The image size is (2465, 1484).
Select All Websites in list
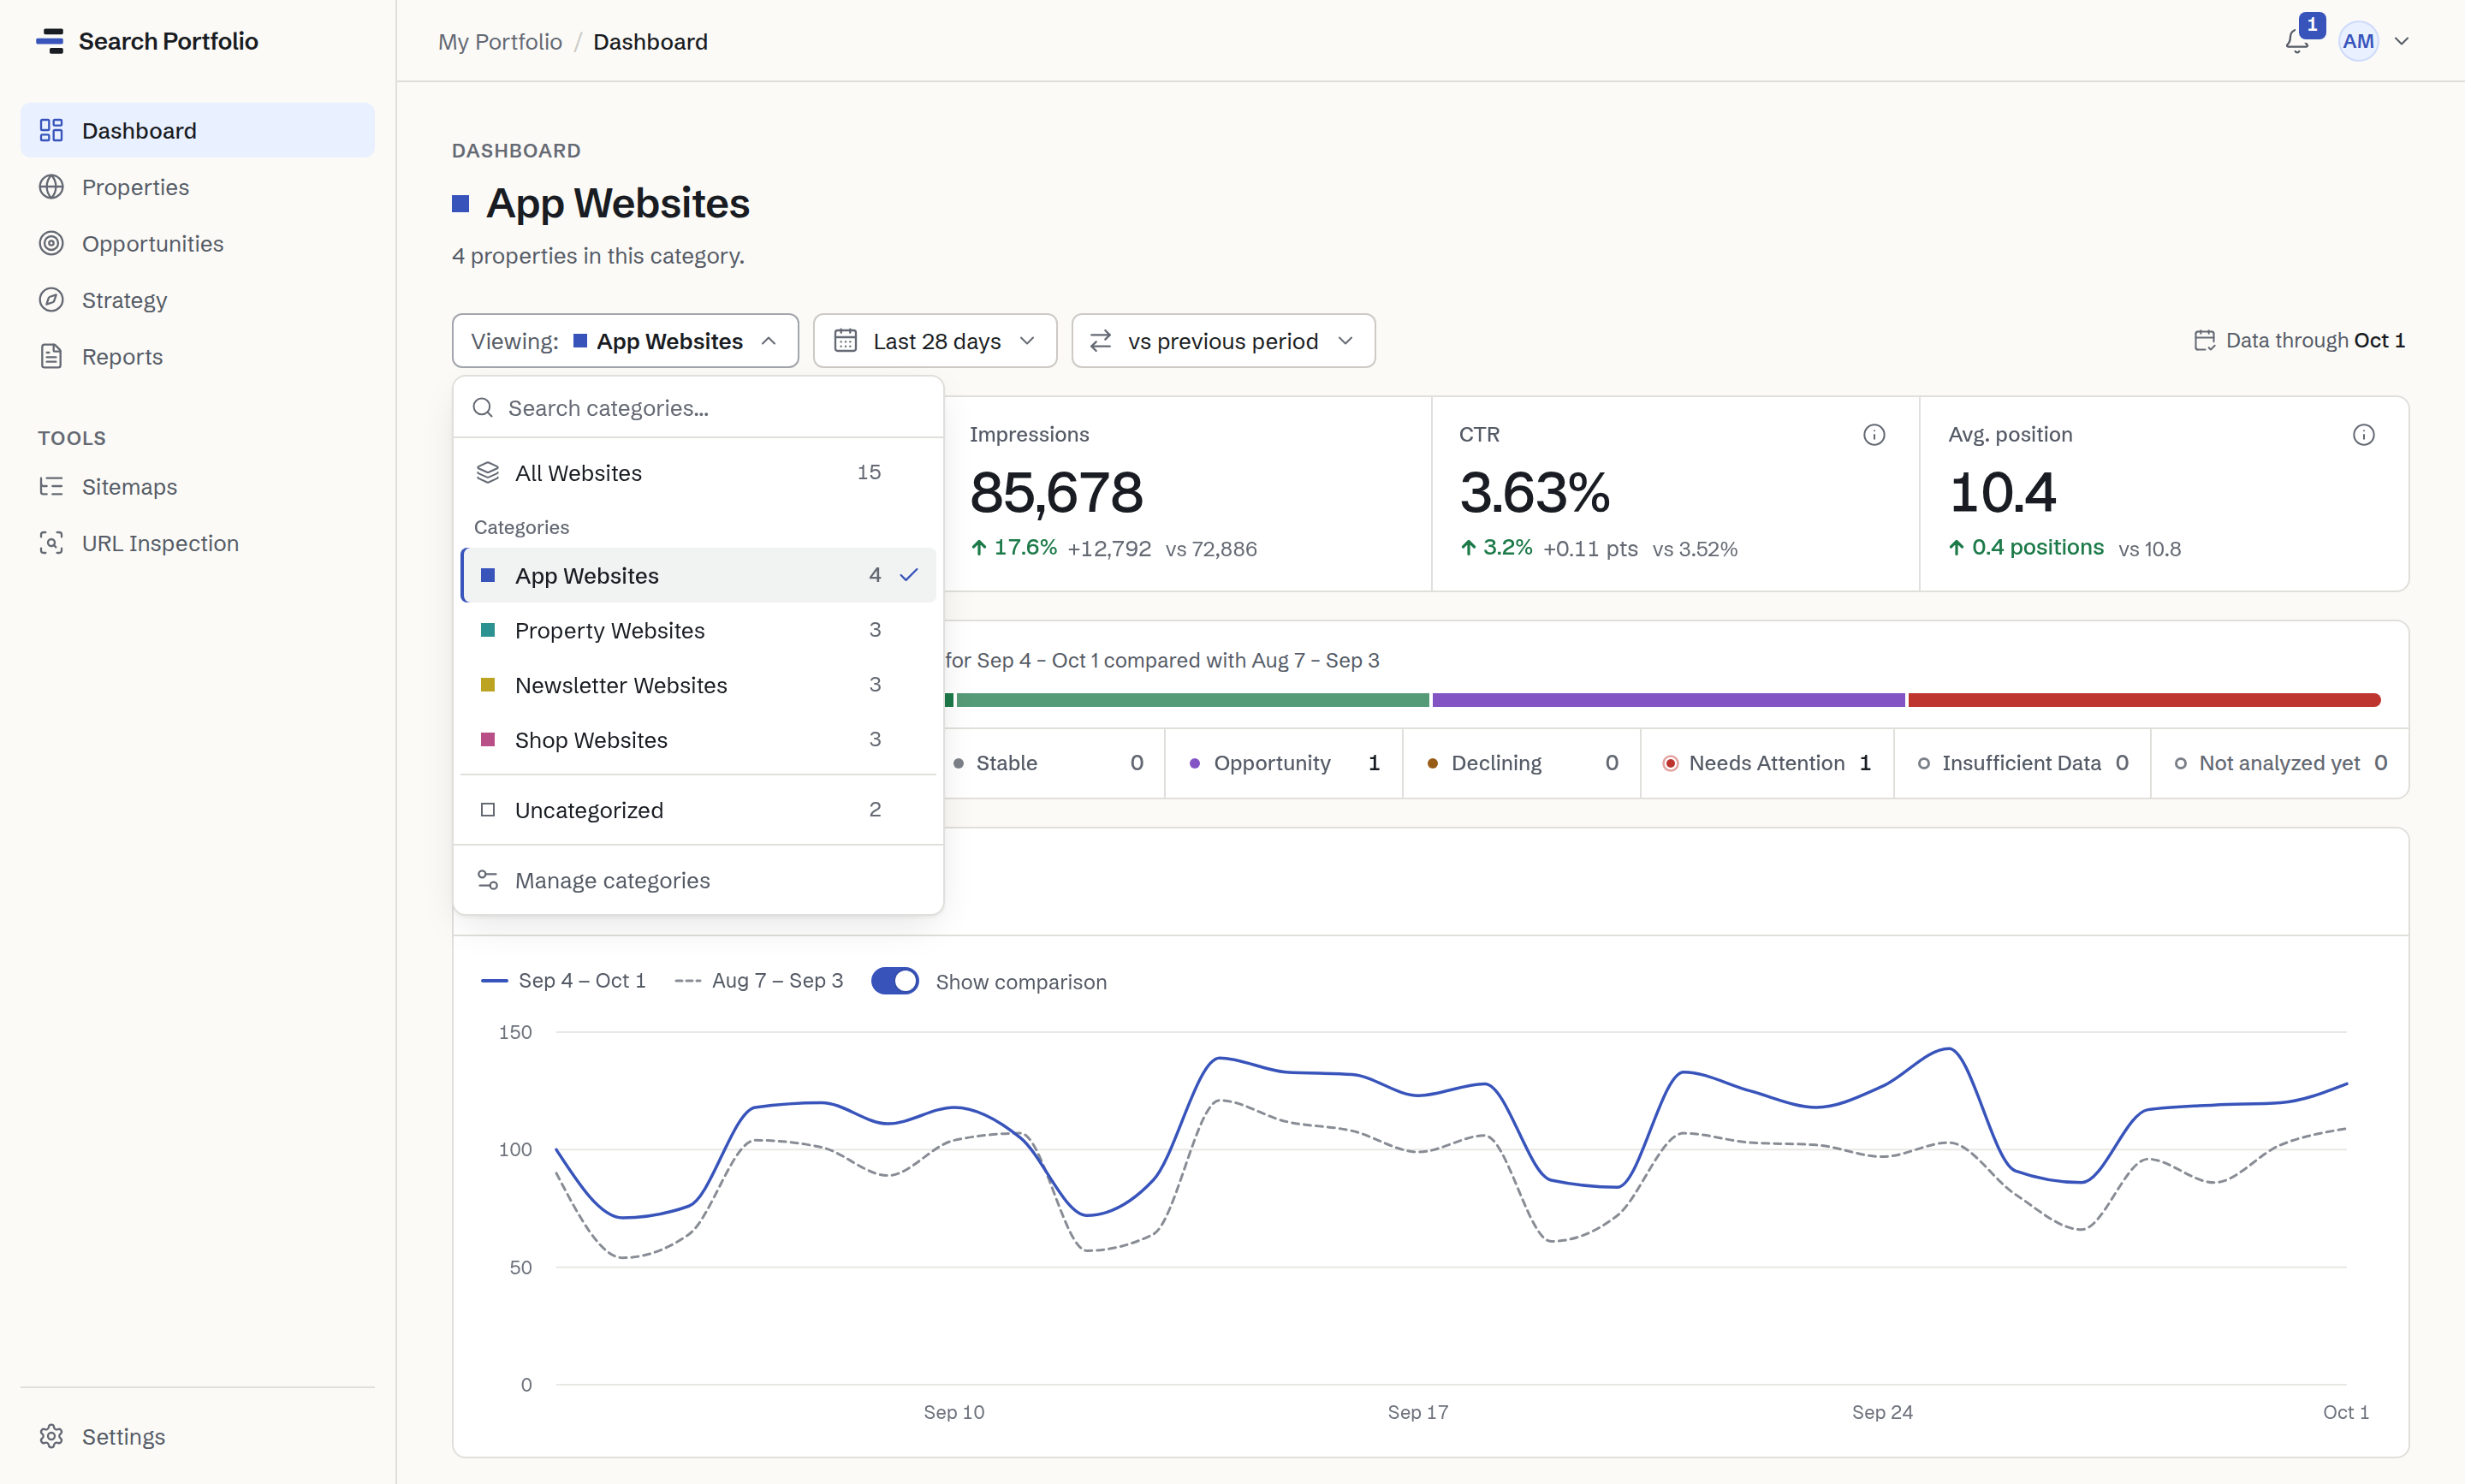tap(698, 472)
